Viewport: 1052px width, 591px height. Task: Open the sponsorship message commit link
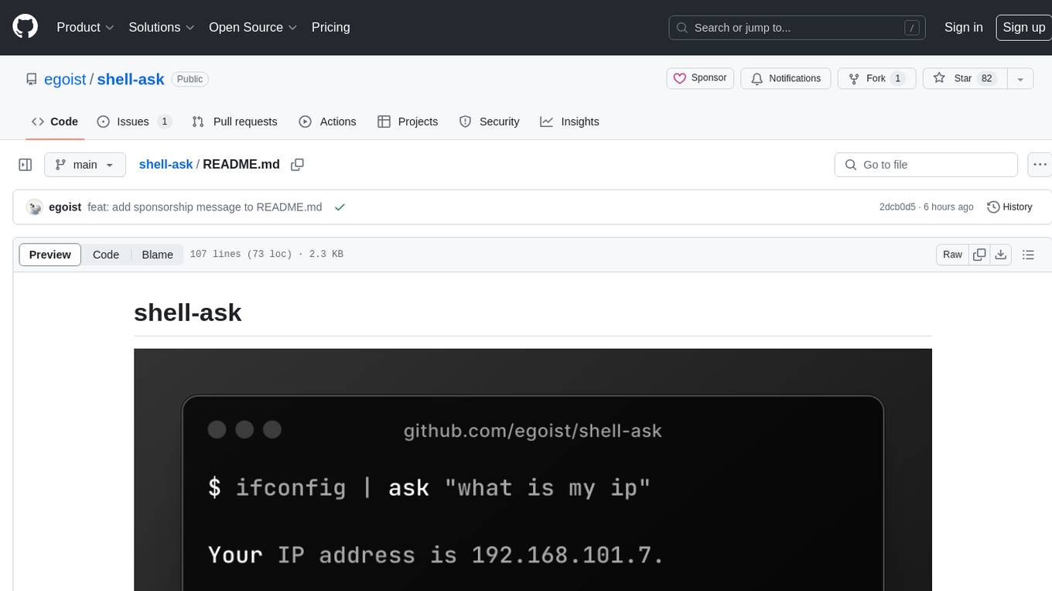pos(205,207)
